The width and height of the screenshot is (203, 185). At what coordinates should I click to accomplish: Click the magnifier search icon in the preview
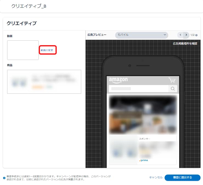[173, 89]
